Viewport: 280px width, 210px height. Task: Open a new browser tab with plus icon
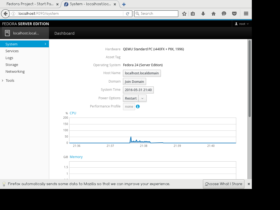pyautogui.click(x=124, y=4)
